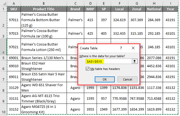180x116 pixels.
Task: Click Cancel in the Create Table dialog
Action: [127, 79]
